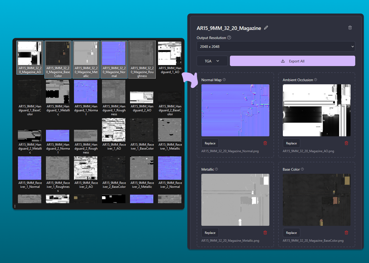This screenshot has height=263, width=369.
Task: Click the AR15_9MM_32_20_Magazine_Normal.png filename
Action: click(230, 151)
